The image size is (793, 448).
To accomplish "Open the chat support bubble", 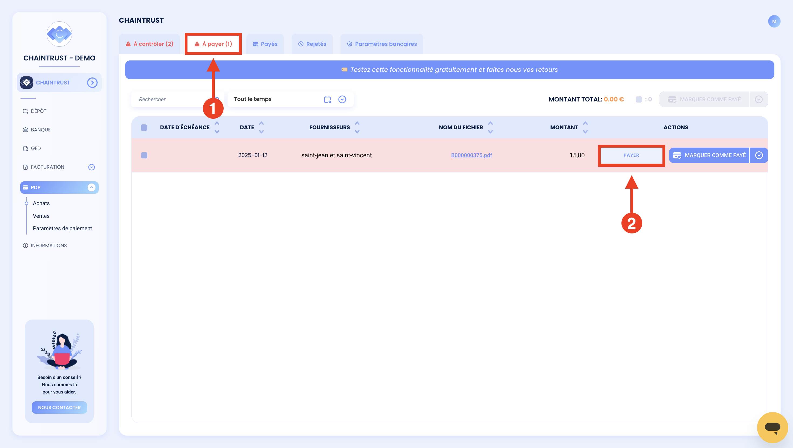I will coord(773,427).
